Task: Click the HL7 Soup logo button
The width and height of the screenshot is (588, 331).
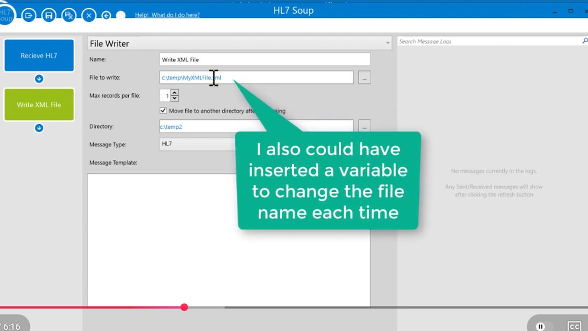Action: click(x=6, y=15)
